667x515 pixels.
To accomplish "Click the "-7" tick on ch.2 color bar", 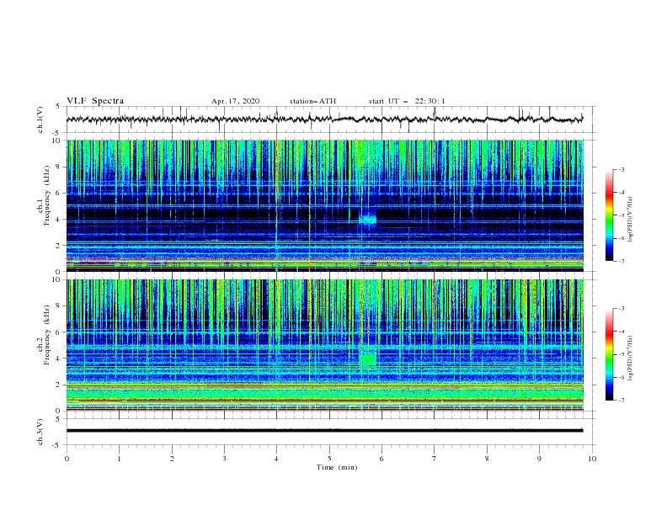I will tap(622, 400).
